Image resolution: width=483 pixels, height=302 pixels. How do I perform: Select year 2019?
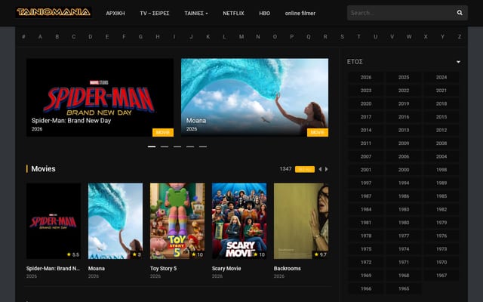pos(404,104)
